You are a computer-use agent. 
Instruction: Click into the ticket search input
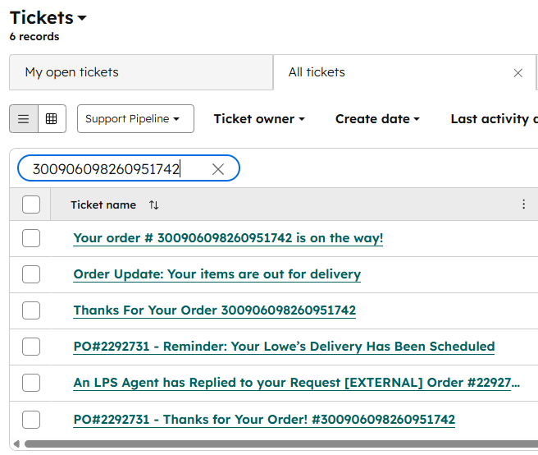pyautogui.click(x=115, y=169)
